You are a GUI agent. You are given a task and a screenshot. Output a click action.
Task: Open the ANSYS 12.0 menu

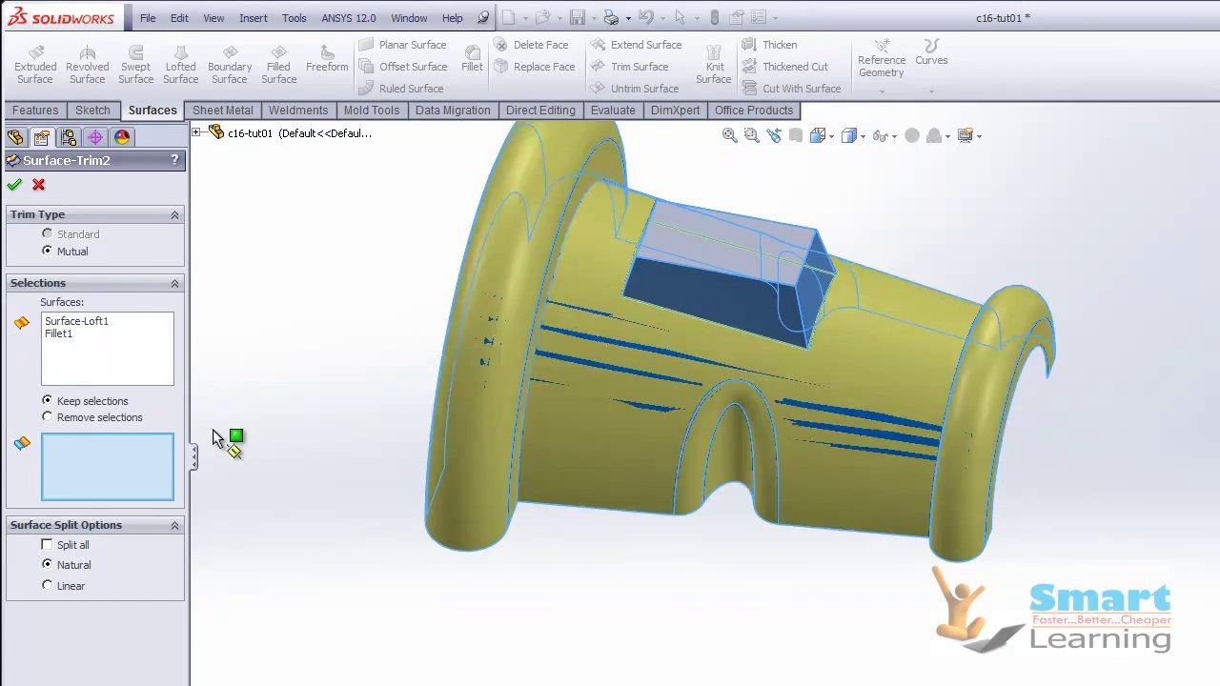(x=349, y=18)
